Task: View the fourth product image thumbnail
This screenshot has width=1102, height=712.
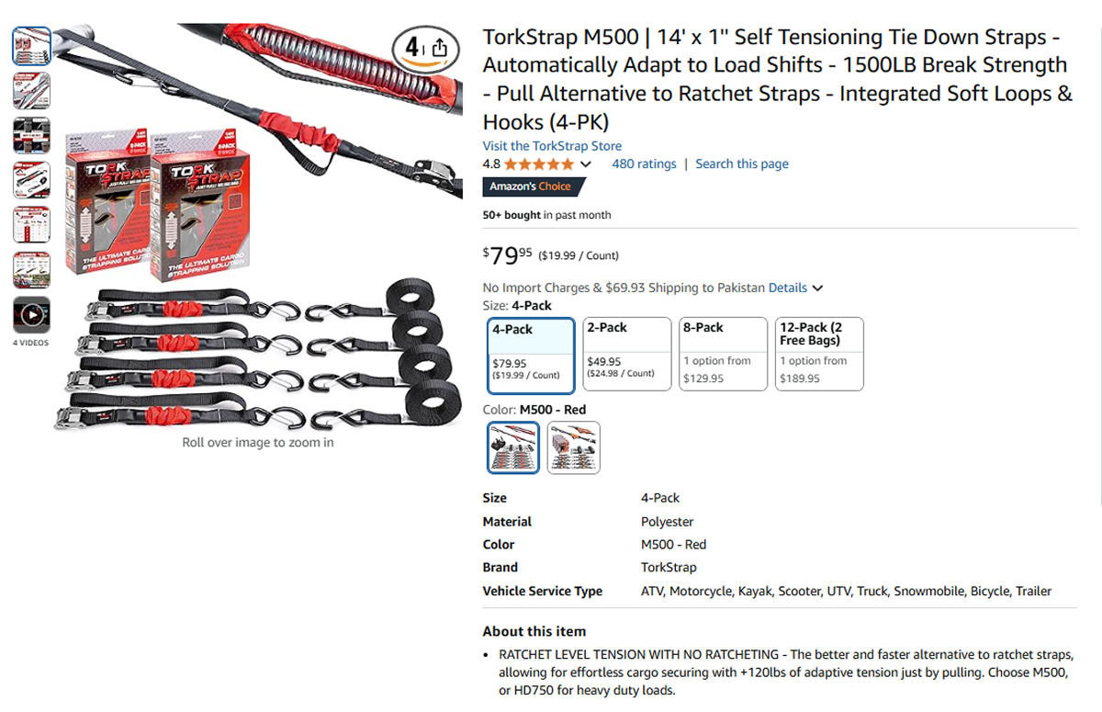Action: (31, 180)
